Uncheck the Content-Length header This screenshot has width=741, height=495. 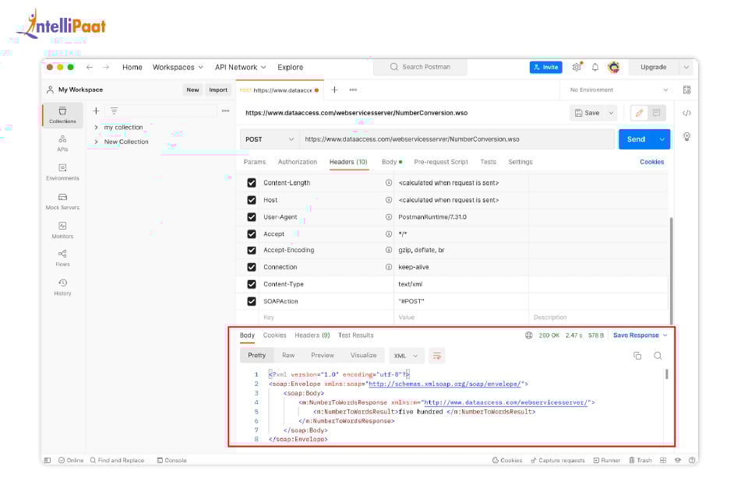252,183
